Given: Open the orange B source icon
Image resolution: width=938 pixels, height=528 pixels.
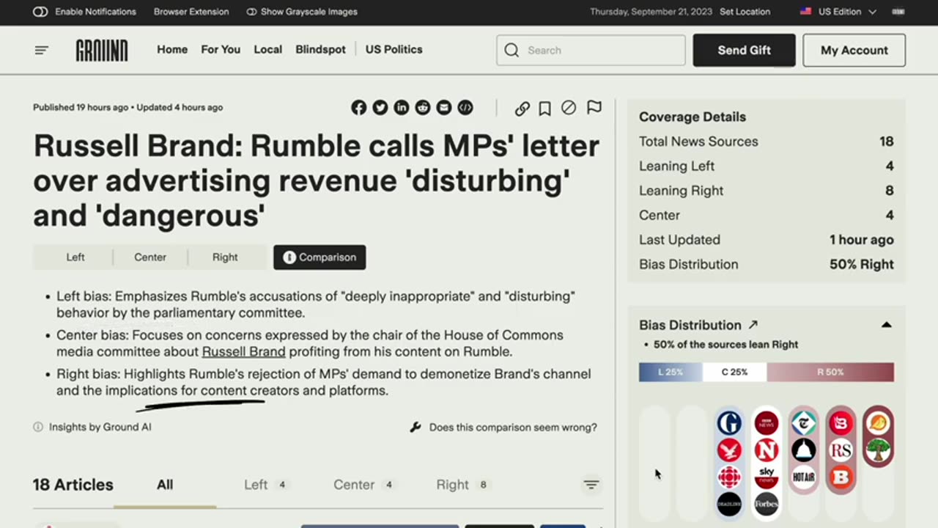Looking at the screenshot, I should tap(841, 477).
